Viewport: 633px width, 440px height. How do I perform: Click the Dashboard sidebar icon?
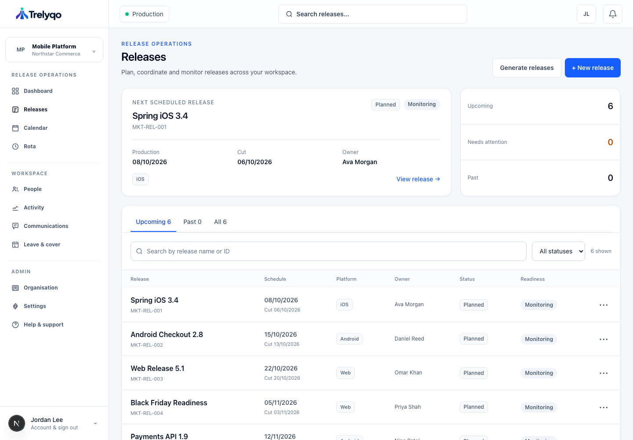[x=15, y=91]
